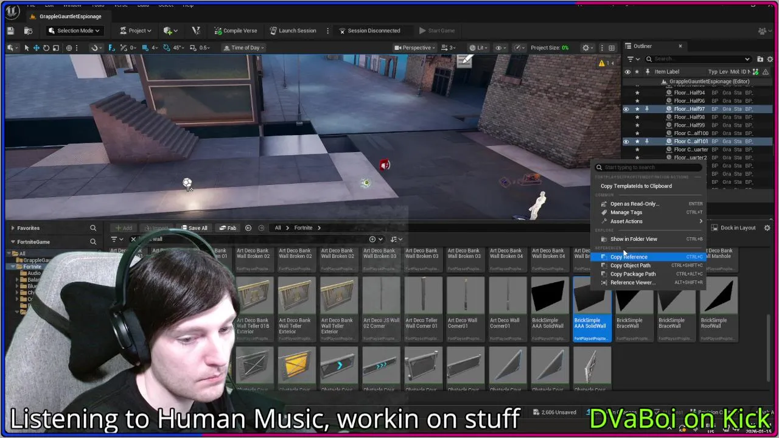Choose Manage Tags menu entry
This screenshot has width=779, height=438.
point(649,212)
